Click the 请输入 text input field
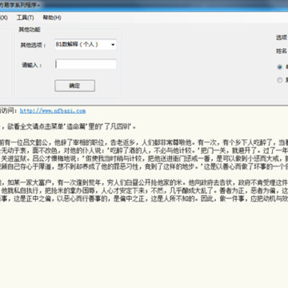This screenshot has width=288, height=288. (86, 65)
